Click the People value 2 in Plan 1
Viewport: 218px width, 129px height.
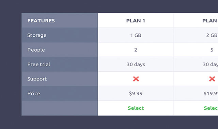point(136,50)
